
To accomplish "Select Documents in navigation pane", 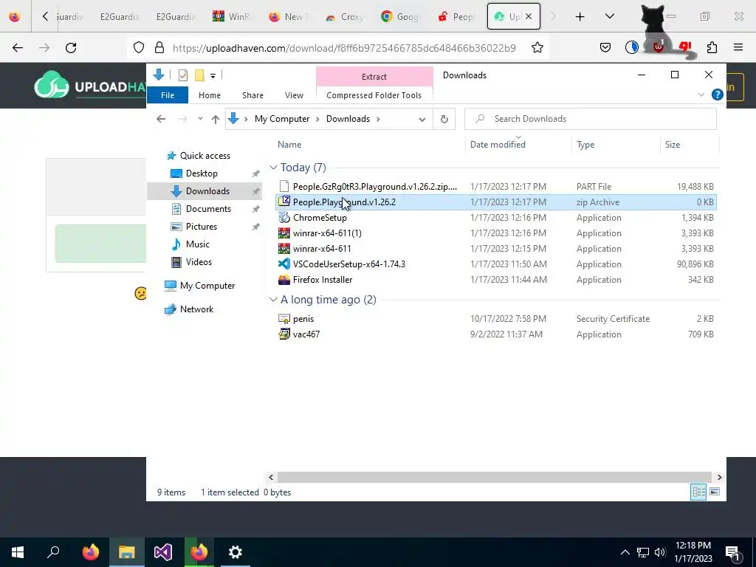I will 208,209.
